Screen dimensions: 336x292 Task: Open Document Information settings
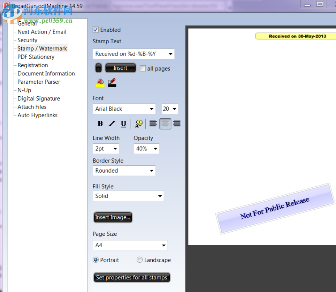coord(46,74)
